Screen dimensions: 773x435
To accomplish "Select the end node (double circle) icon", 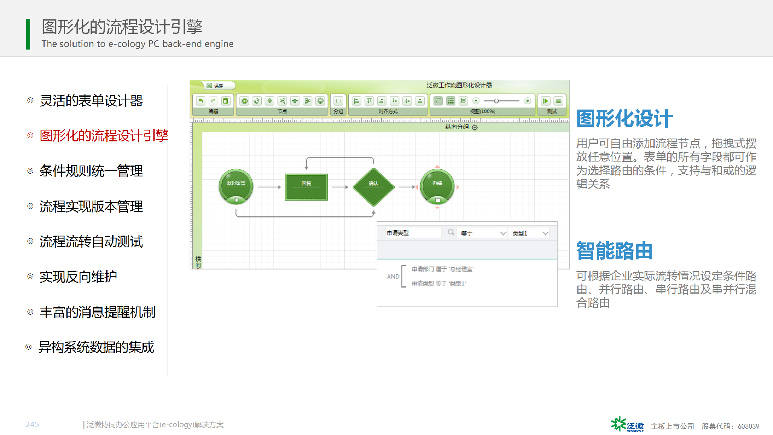I will coord(320,101).
